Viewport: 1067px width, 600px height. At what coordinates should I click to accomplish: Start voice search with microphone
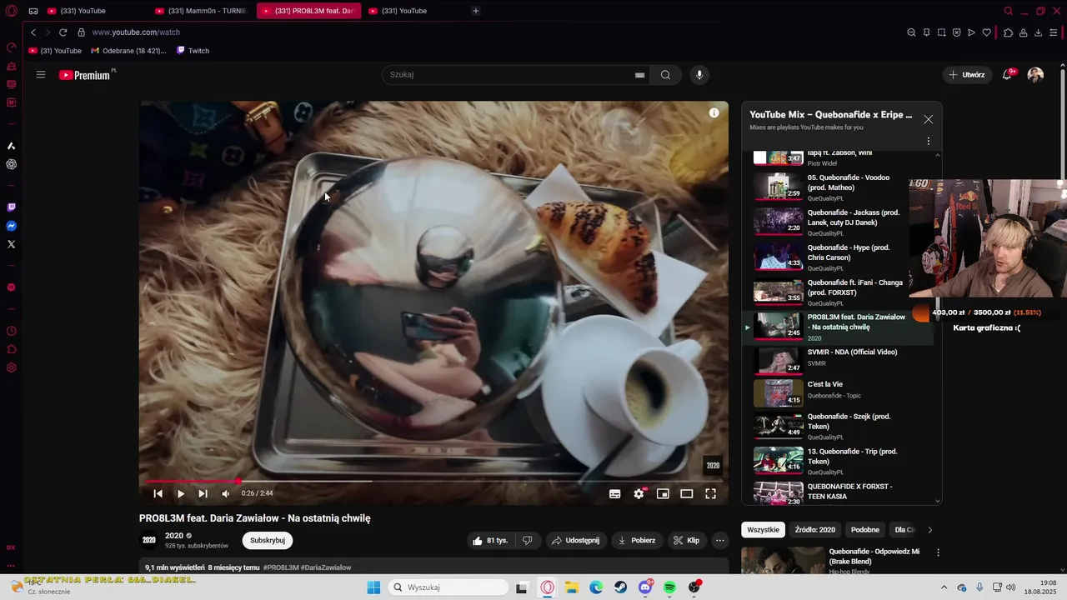coord(699,74)
